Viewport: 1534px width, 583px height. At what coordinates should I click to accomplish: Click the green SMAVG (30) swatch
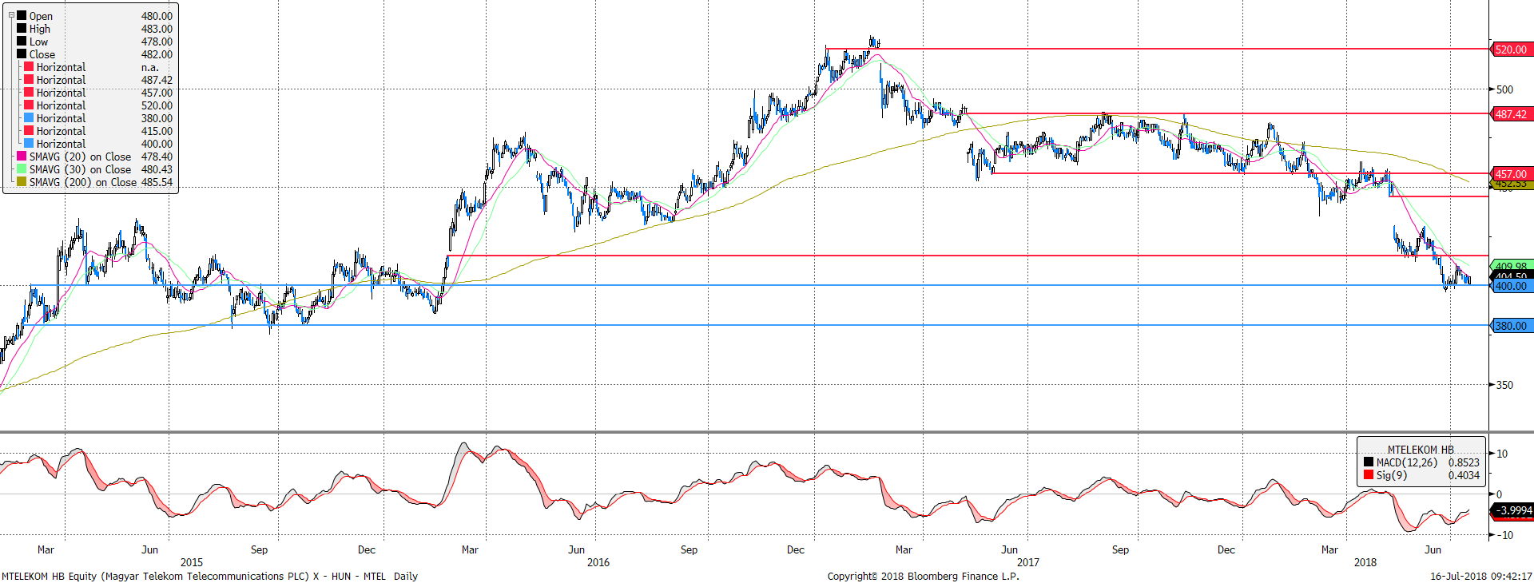(22, 169)
